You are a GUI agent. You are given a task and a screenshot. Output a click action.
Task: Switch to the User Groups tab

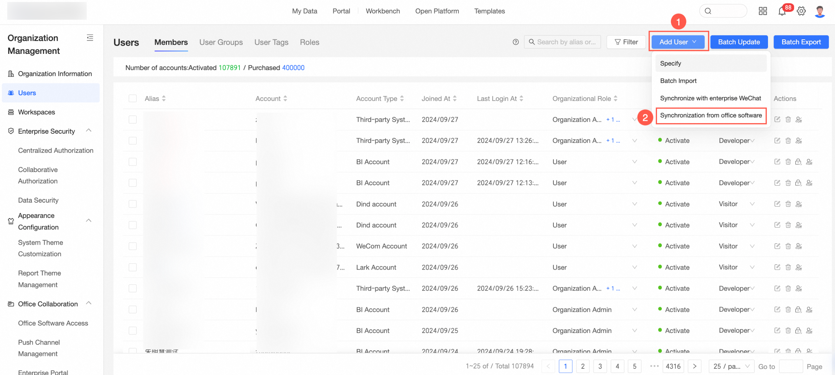pyautogui.click(x=221, y=42)
